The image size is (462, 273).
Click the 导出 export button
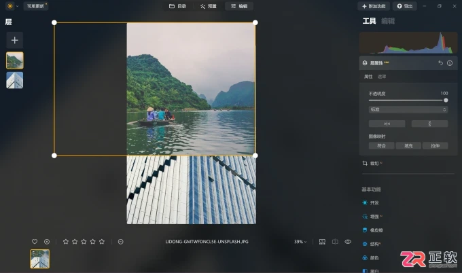[x=404, y=6]
